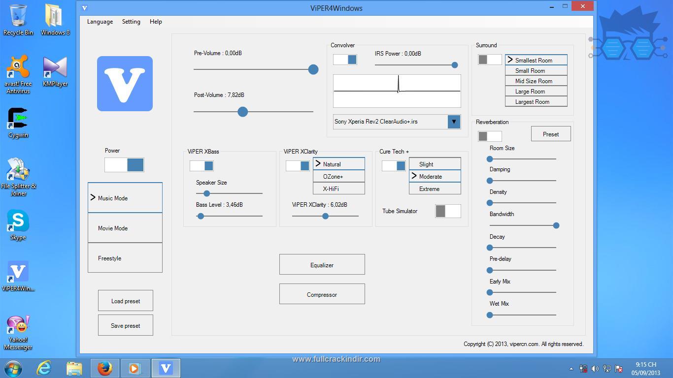This screenshot has height=378, width=673.
Task: Click the Post-Volume slider handle
Action: [242, 112]
